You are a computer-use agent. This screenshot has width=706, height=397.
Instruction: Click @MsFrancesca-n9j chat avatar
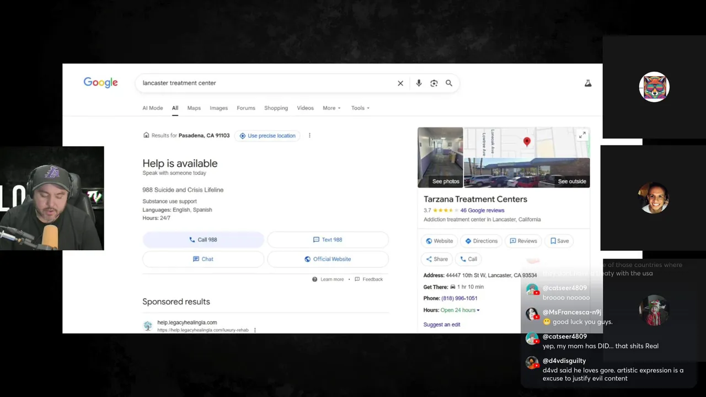point(532,314)
